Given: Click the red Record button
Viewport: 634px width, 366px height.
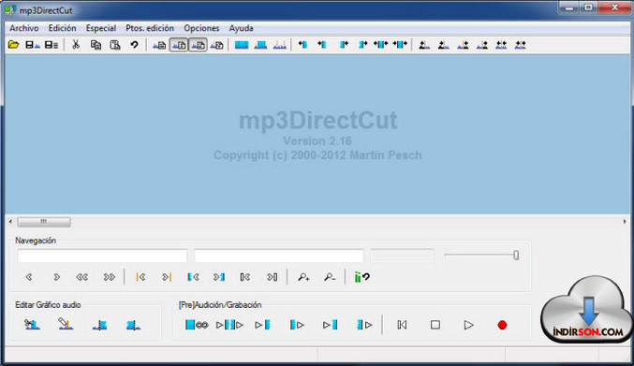Looking at the screenshot, I should click(502, 325).
